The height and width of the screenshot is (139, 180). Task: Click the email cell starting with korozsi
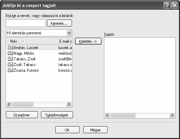click(x=65, y=70)
